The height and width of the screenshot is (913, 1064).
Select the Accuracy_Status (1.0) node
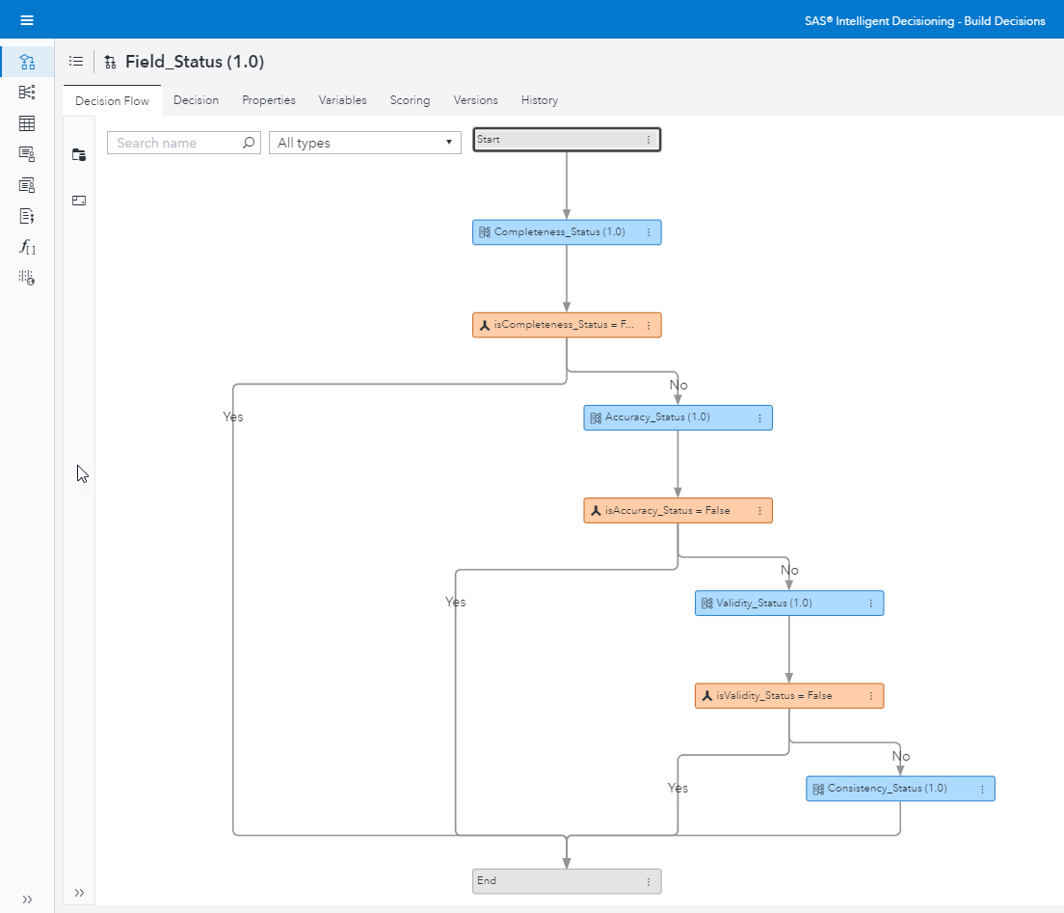click(x=665, y=417)
